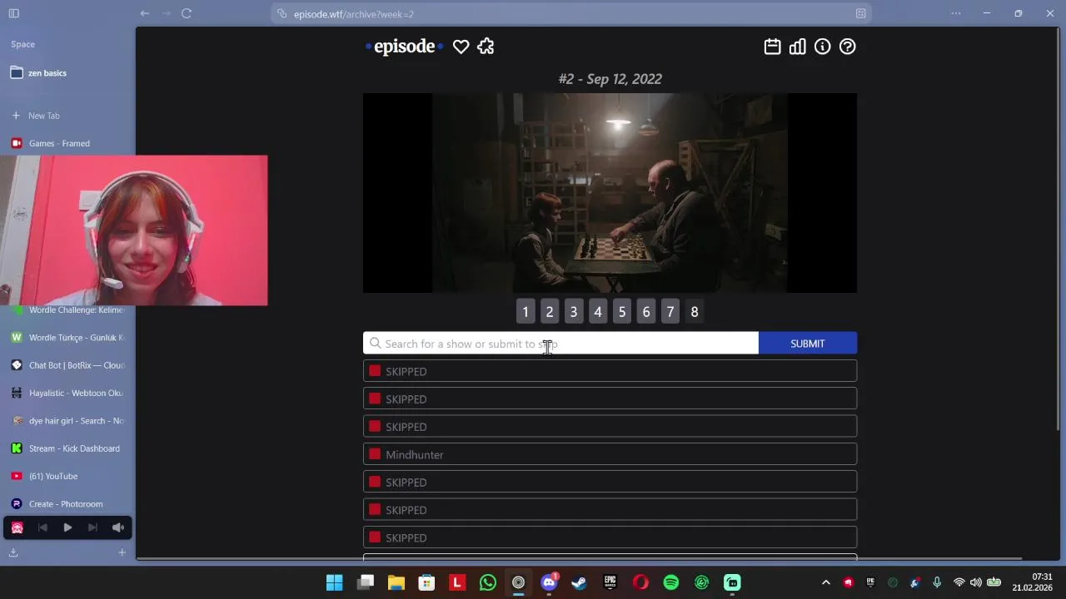Image resolution: width=1066 pixels, height=599 pixels.
Task: Open the clock and date panel
Action: (x=1032, y=582)
